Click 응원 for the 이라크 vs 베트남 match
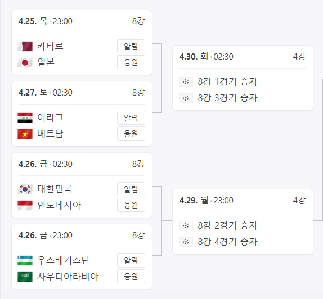Image resolution: width=323 pixels, height=299 pixels. 131,134
